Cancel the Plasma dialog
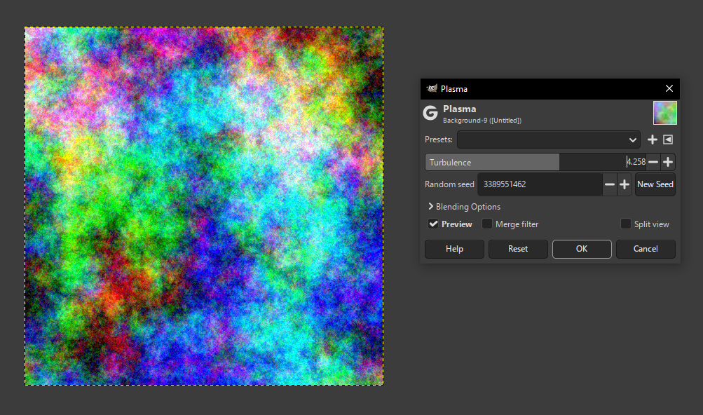The height and width of the screenshot is (415, 703). click(x=645, y=249)
